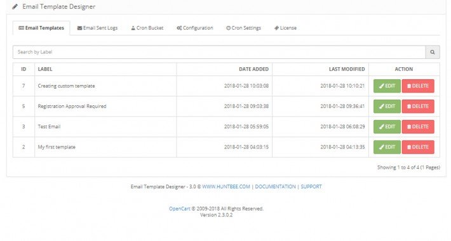The height and width of the screenshot is (241, 451).
Task: Switch to the License tab
Action: pyautogui.click(x=285, y=28)
